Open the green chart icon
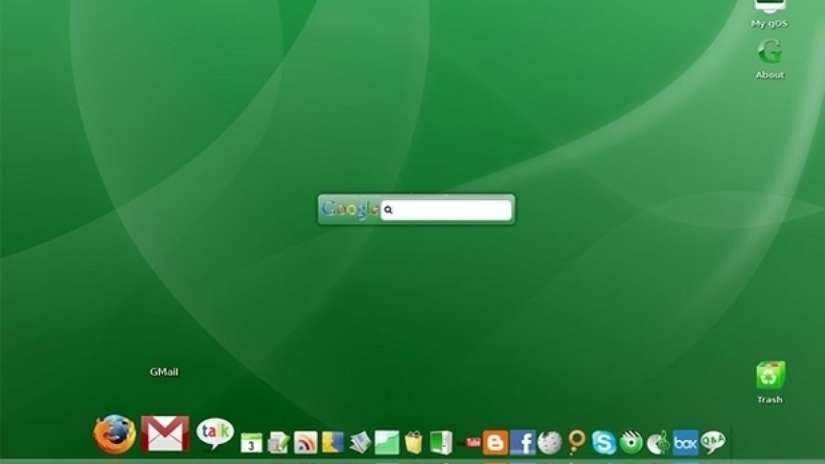The height and width of the screenshot is (464, 825). coord(386,442)
